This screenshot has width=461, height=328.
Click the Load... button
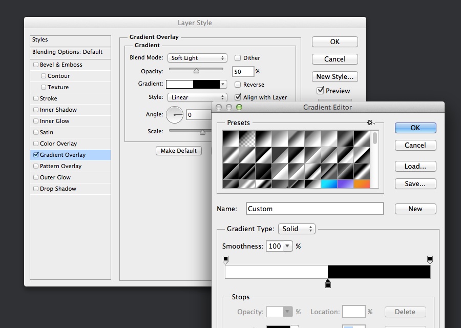pos(415,166)
